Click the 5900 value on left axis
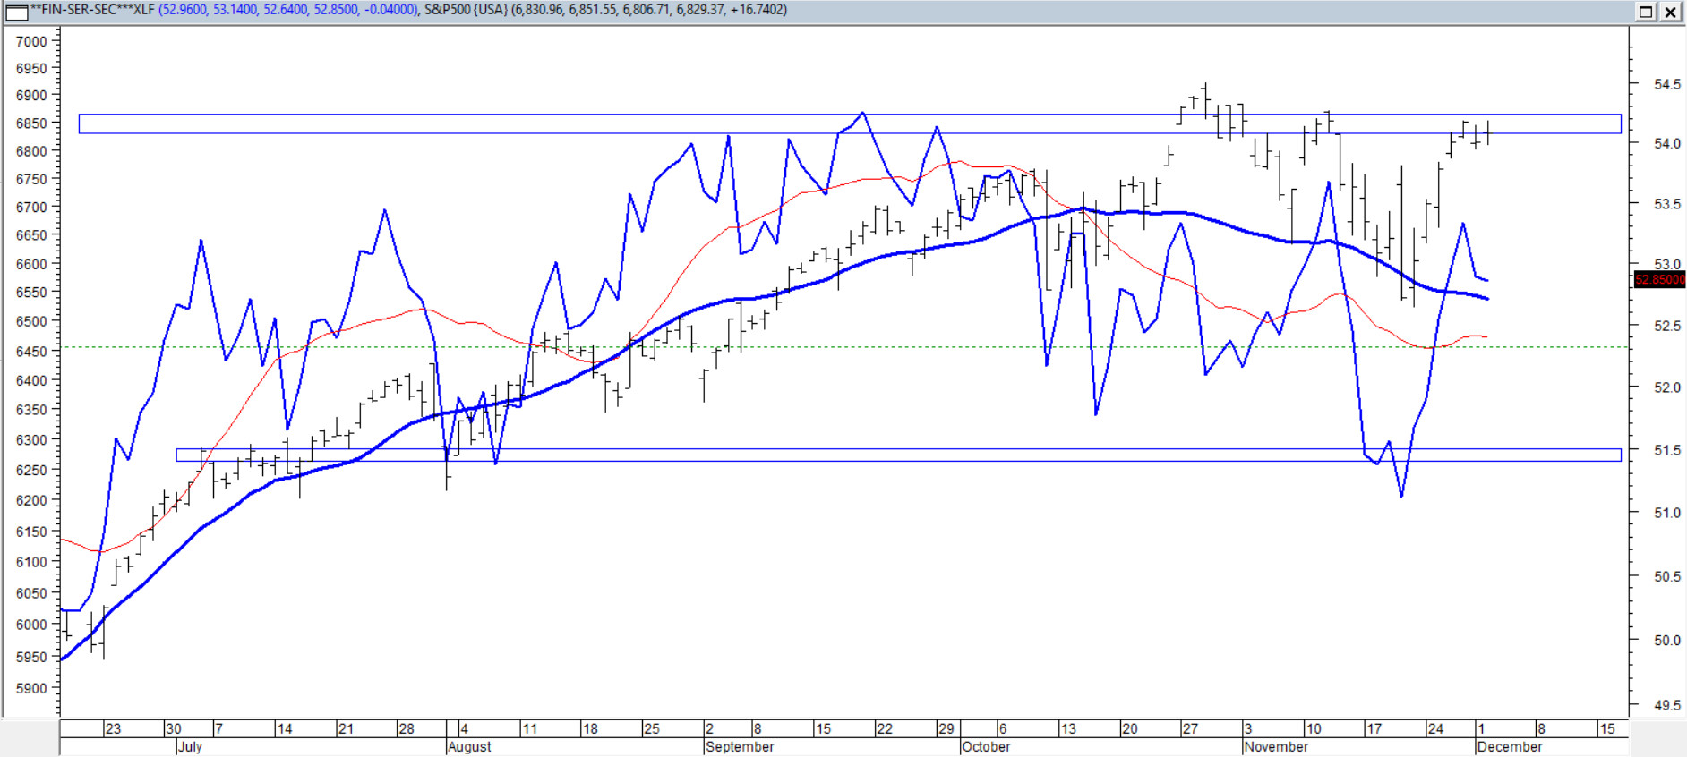 pyautogui.click(x=31, y=689)
